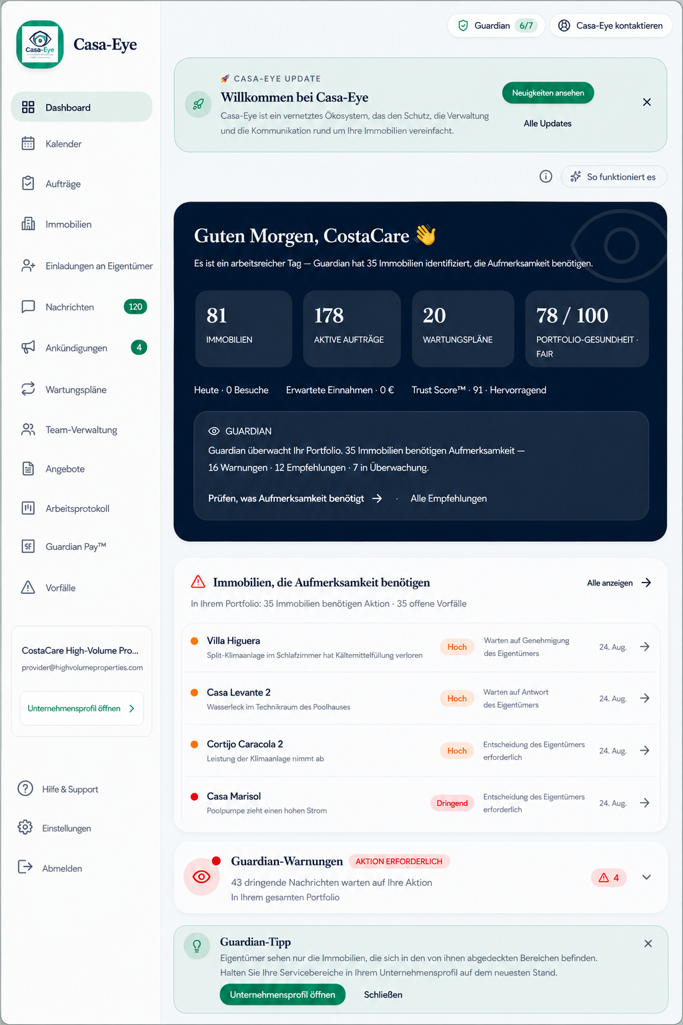Click Neuigkeiten ansehen button
Image resolution: width=683 pixels, height=1025 pixels.
tap(548, 93)
